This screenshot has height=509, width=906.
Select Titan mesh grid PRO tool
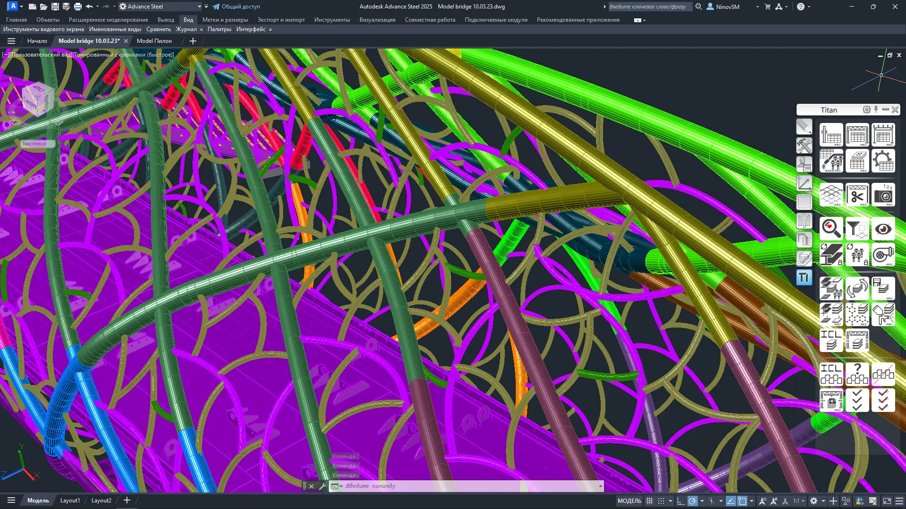pyautogui.click(x=831, y=195)
